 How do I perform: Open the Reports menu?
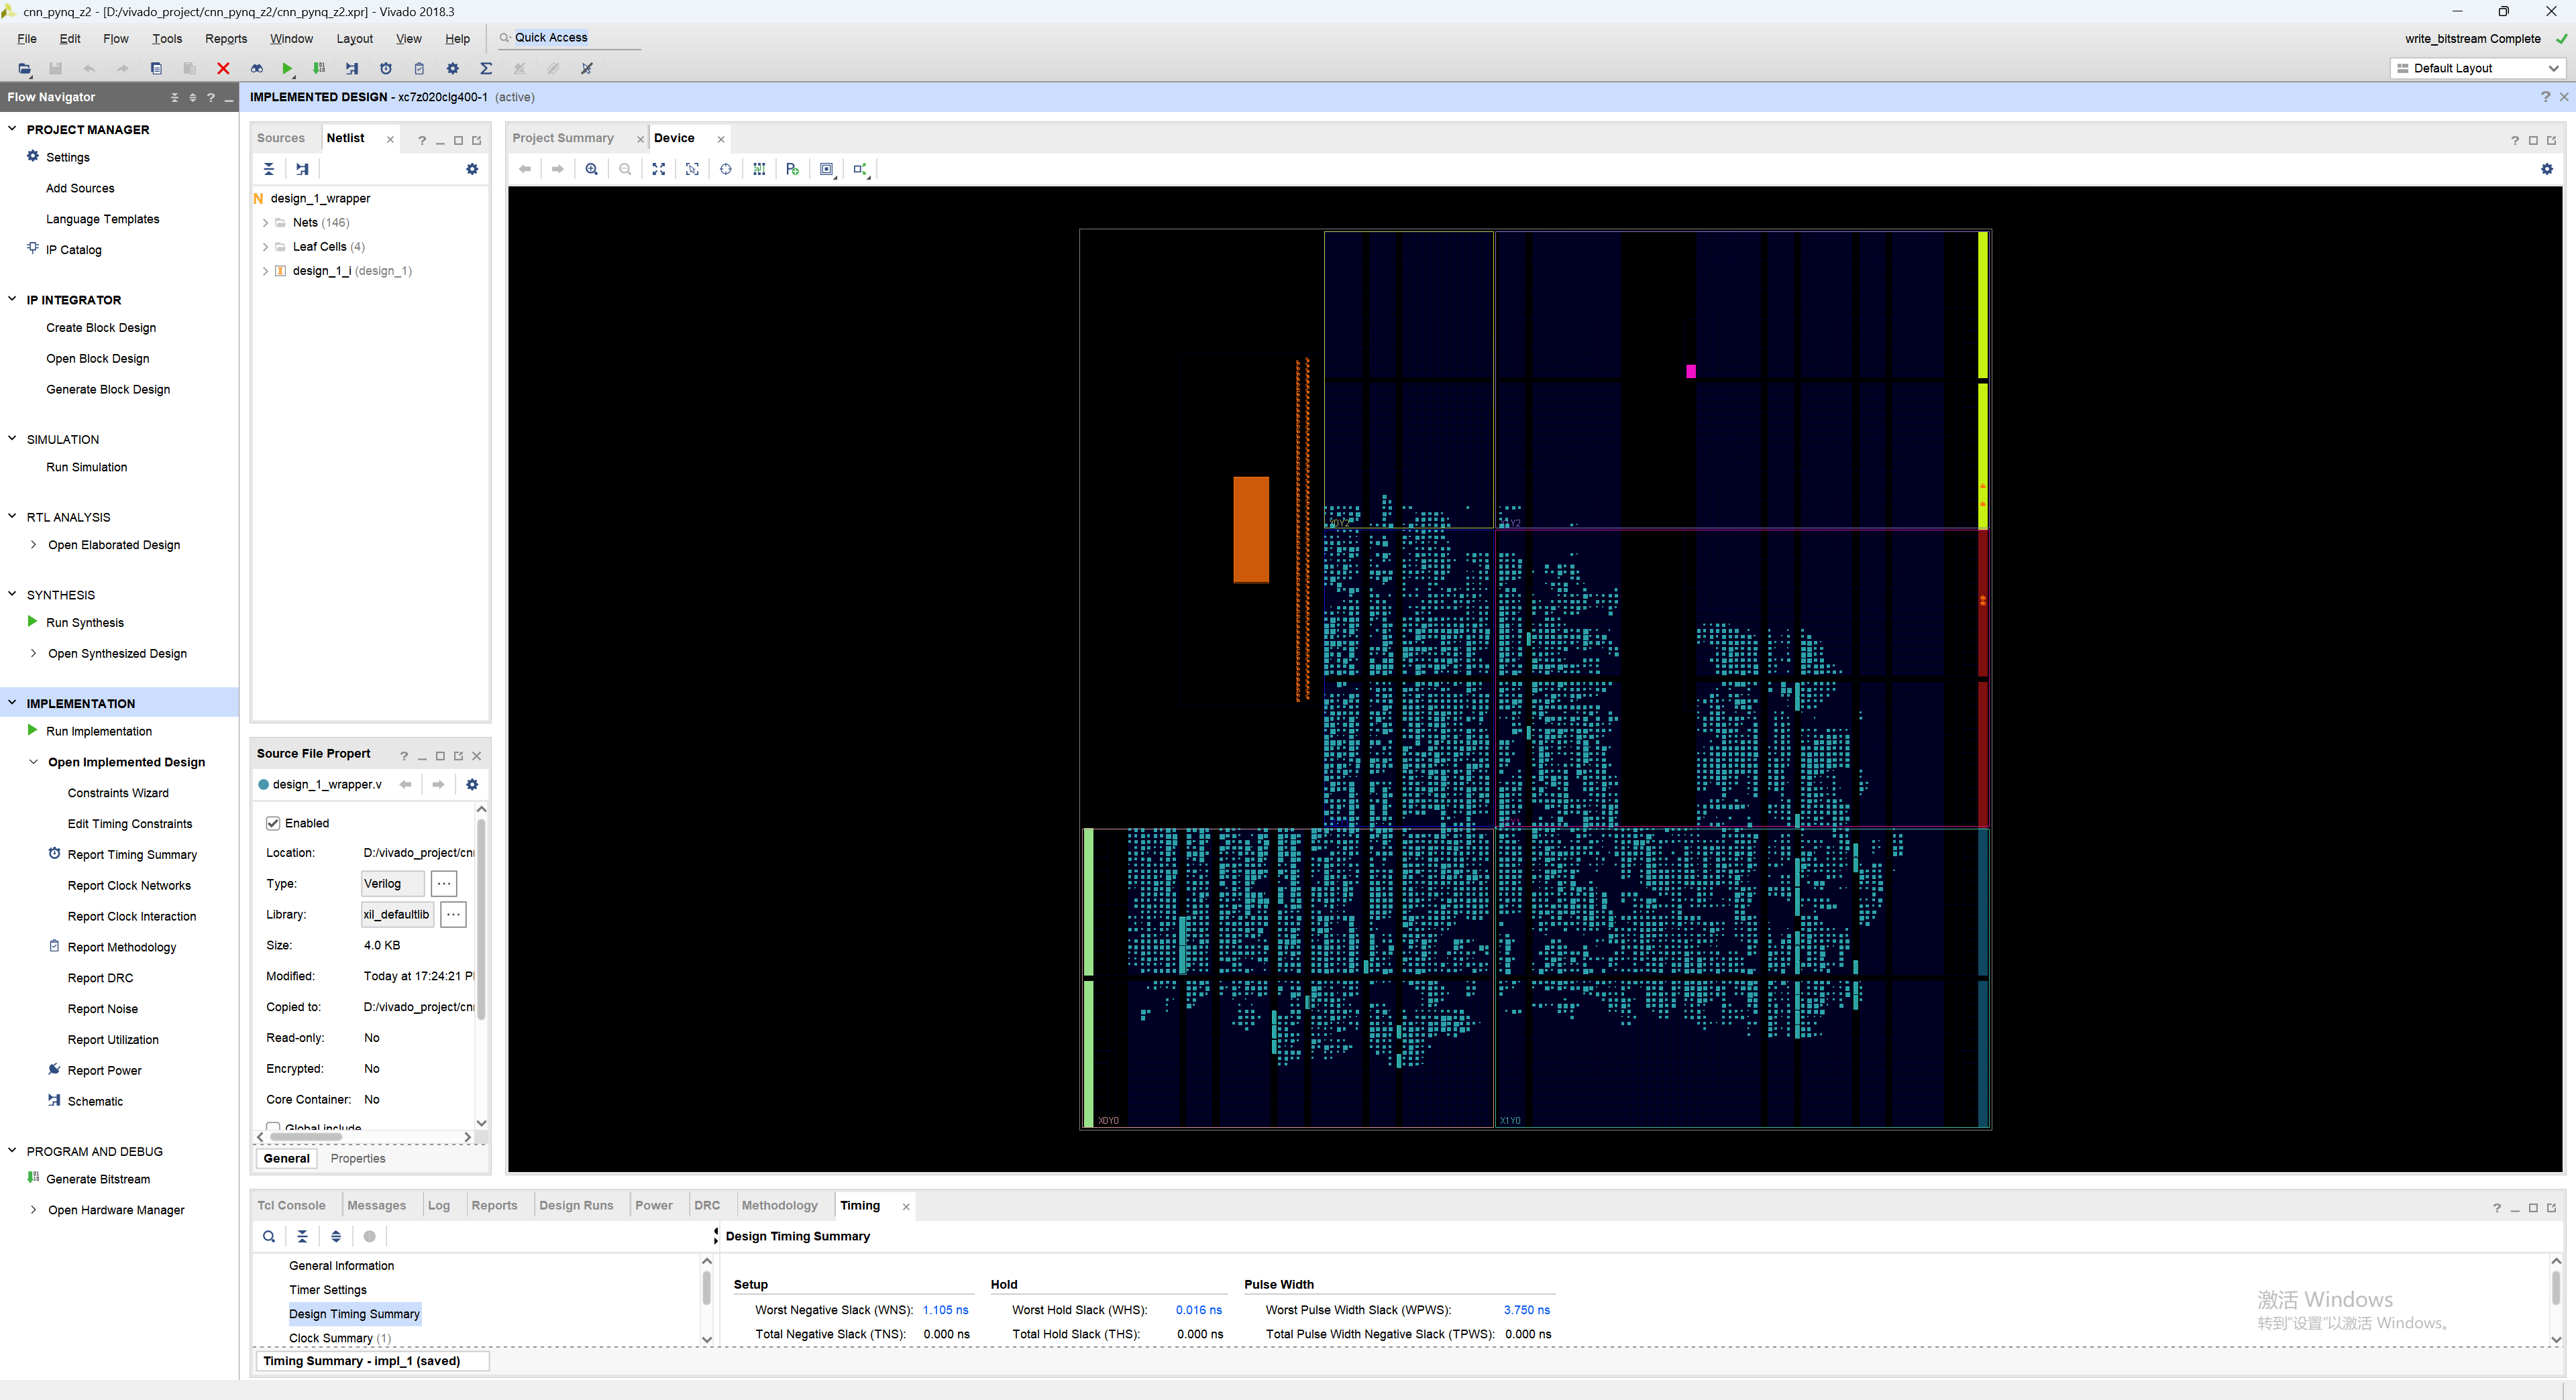click(x=225, y=39)
